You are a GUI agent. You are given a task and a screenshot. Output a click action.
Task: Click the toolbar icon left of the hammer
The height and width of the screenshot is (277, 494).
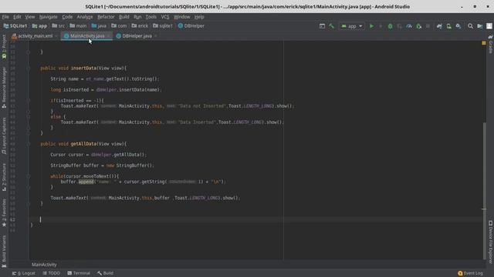[322, 26]
